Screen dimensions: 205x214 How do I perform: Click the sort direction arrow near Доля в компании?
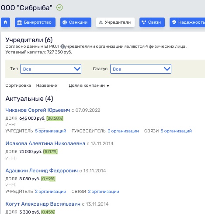pyautogui.click(x=108, y=86)
